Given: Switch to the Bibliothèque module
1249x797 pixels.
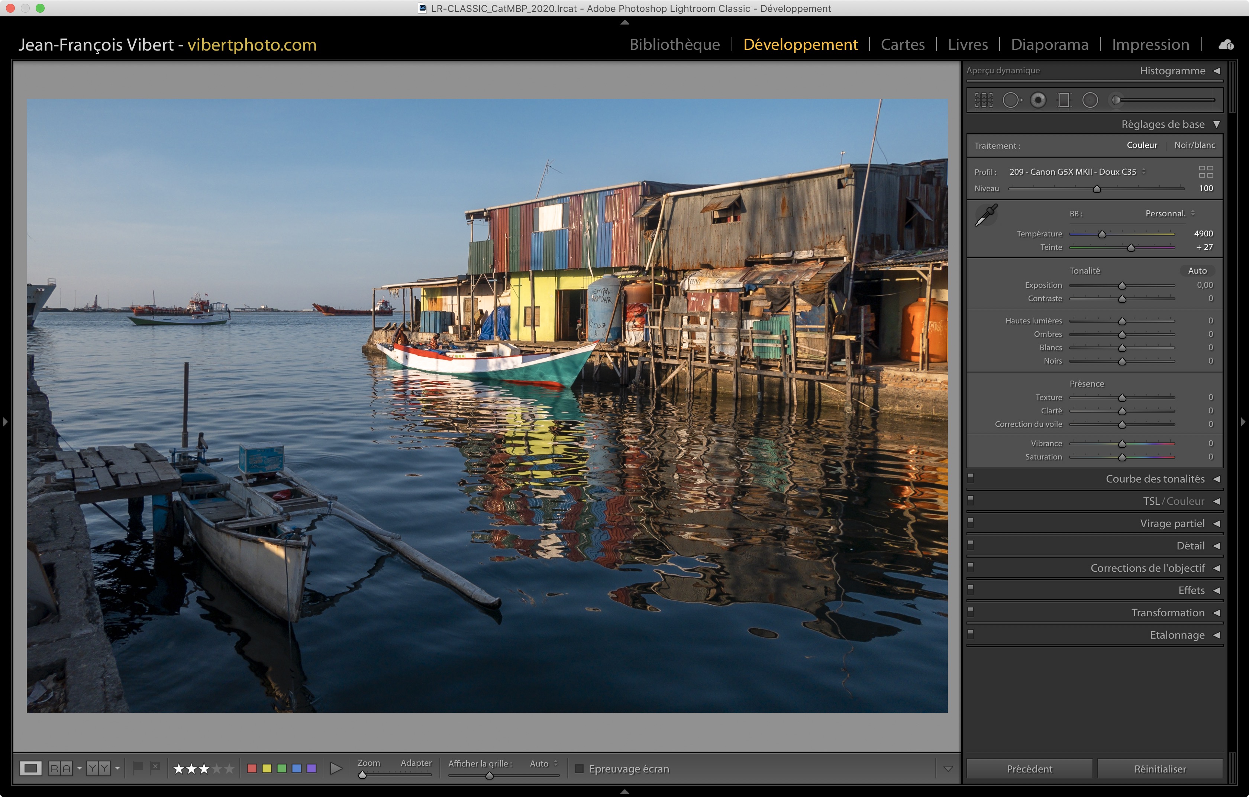Looking at the screenshot, I should tap(674, 45).
